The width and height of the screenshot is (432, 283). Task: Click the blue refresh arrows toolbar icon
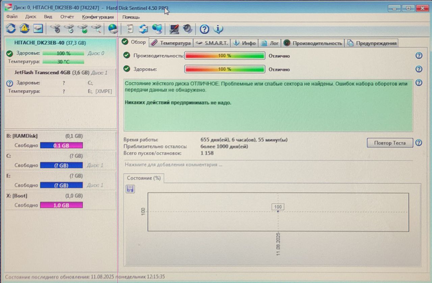pos(11,28)
